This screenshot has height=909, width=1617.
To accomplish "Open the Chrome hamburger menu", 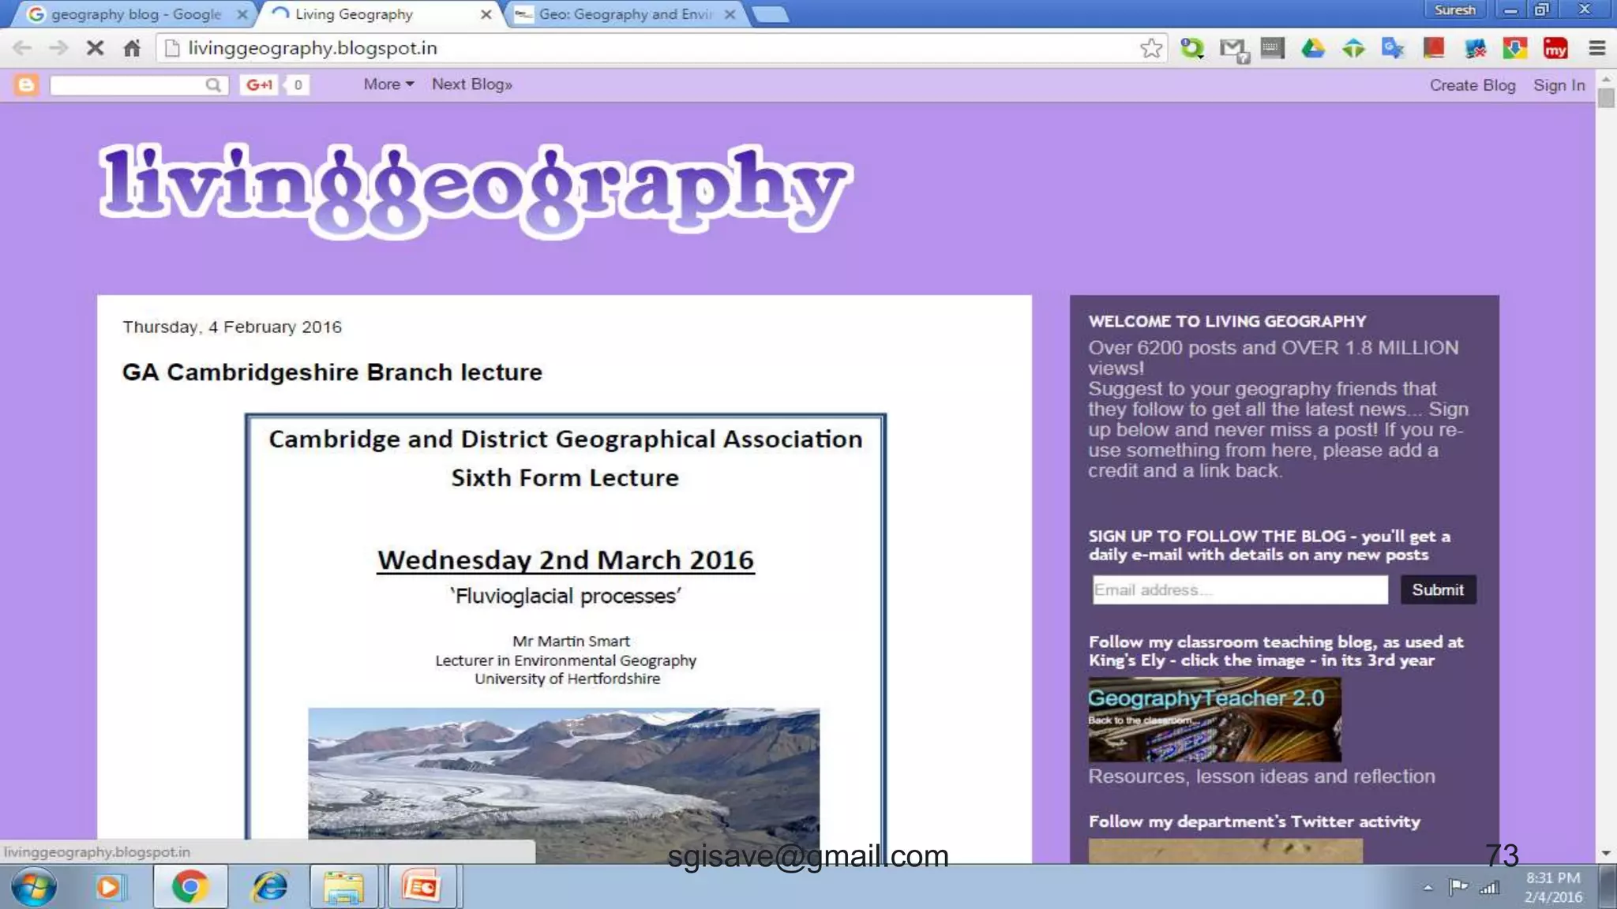I will (x=1596, y=48).
